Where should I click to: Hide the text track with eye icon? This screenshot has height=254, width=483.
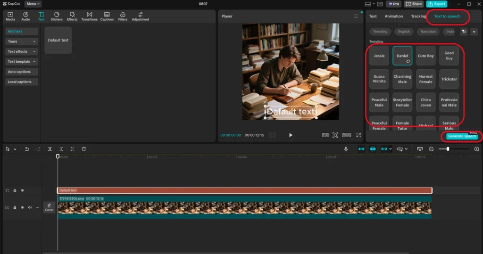pos(22,190)
